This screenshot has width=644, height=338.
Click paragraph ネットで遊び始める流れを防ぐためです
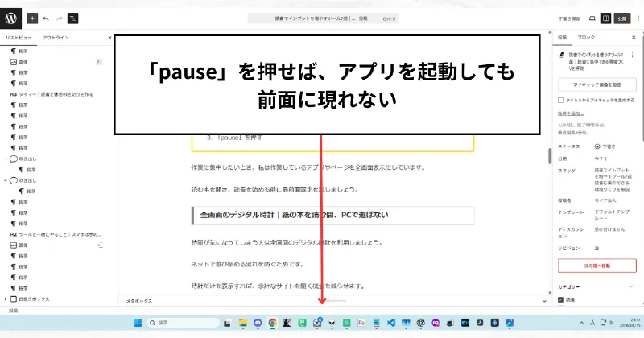click(x=248, y=264)
